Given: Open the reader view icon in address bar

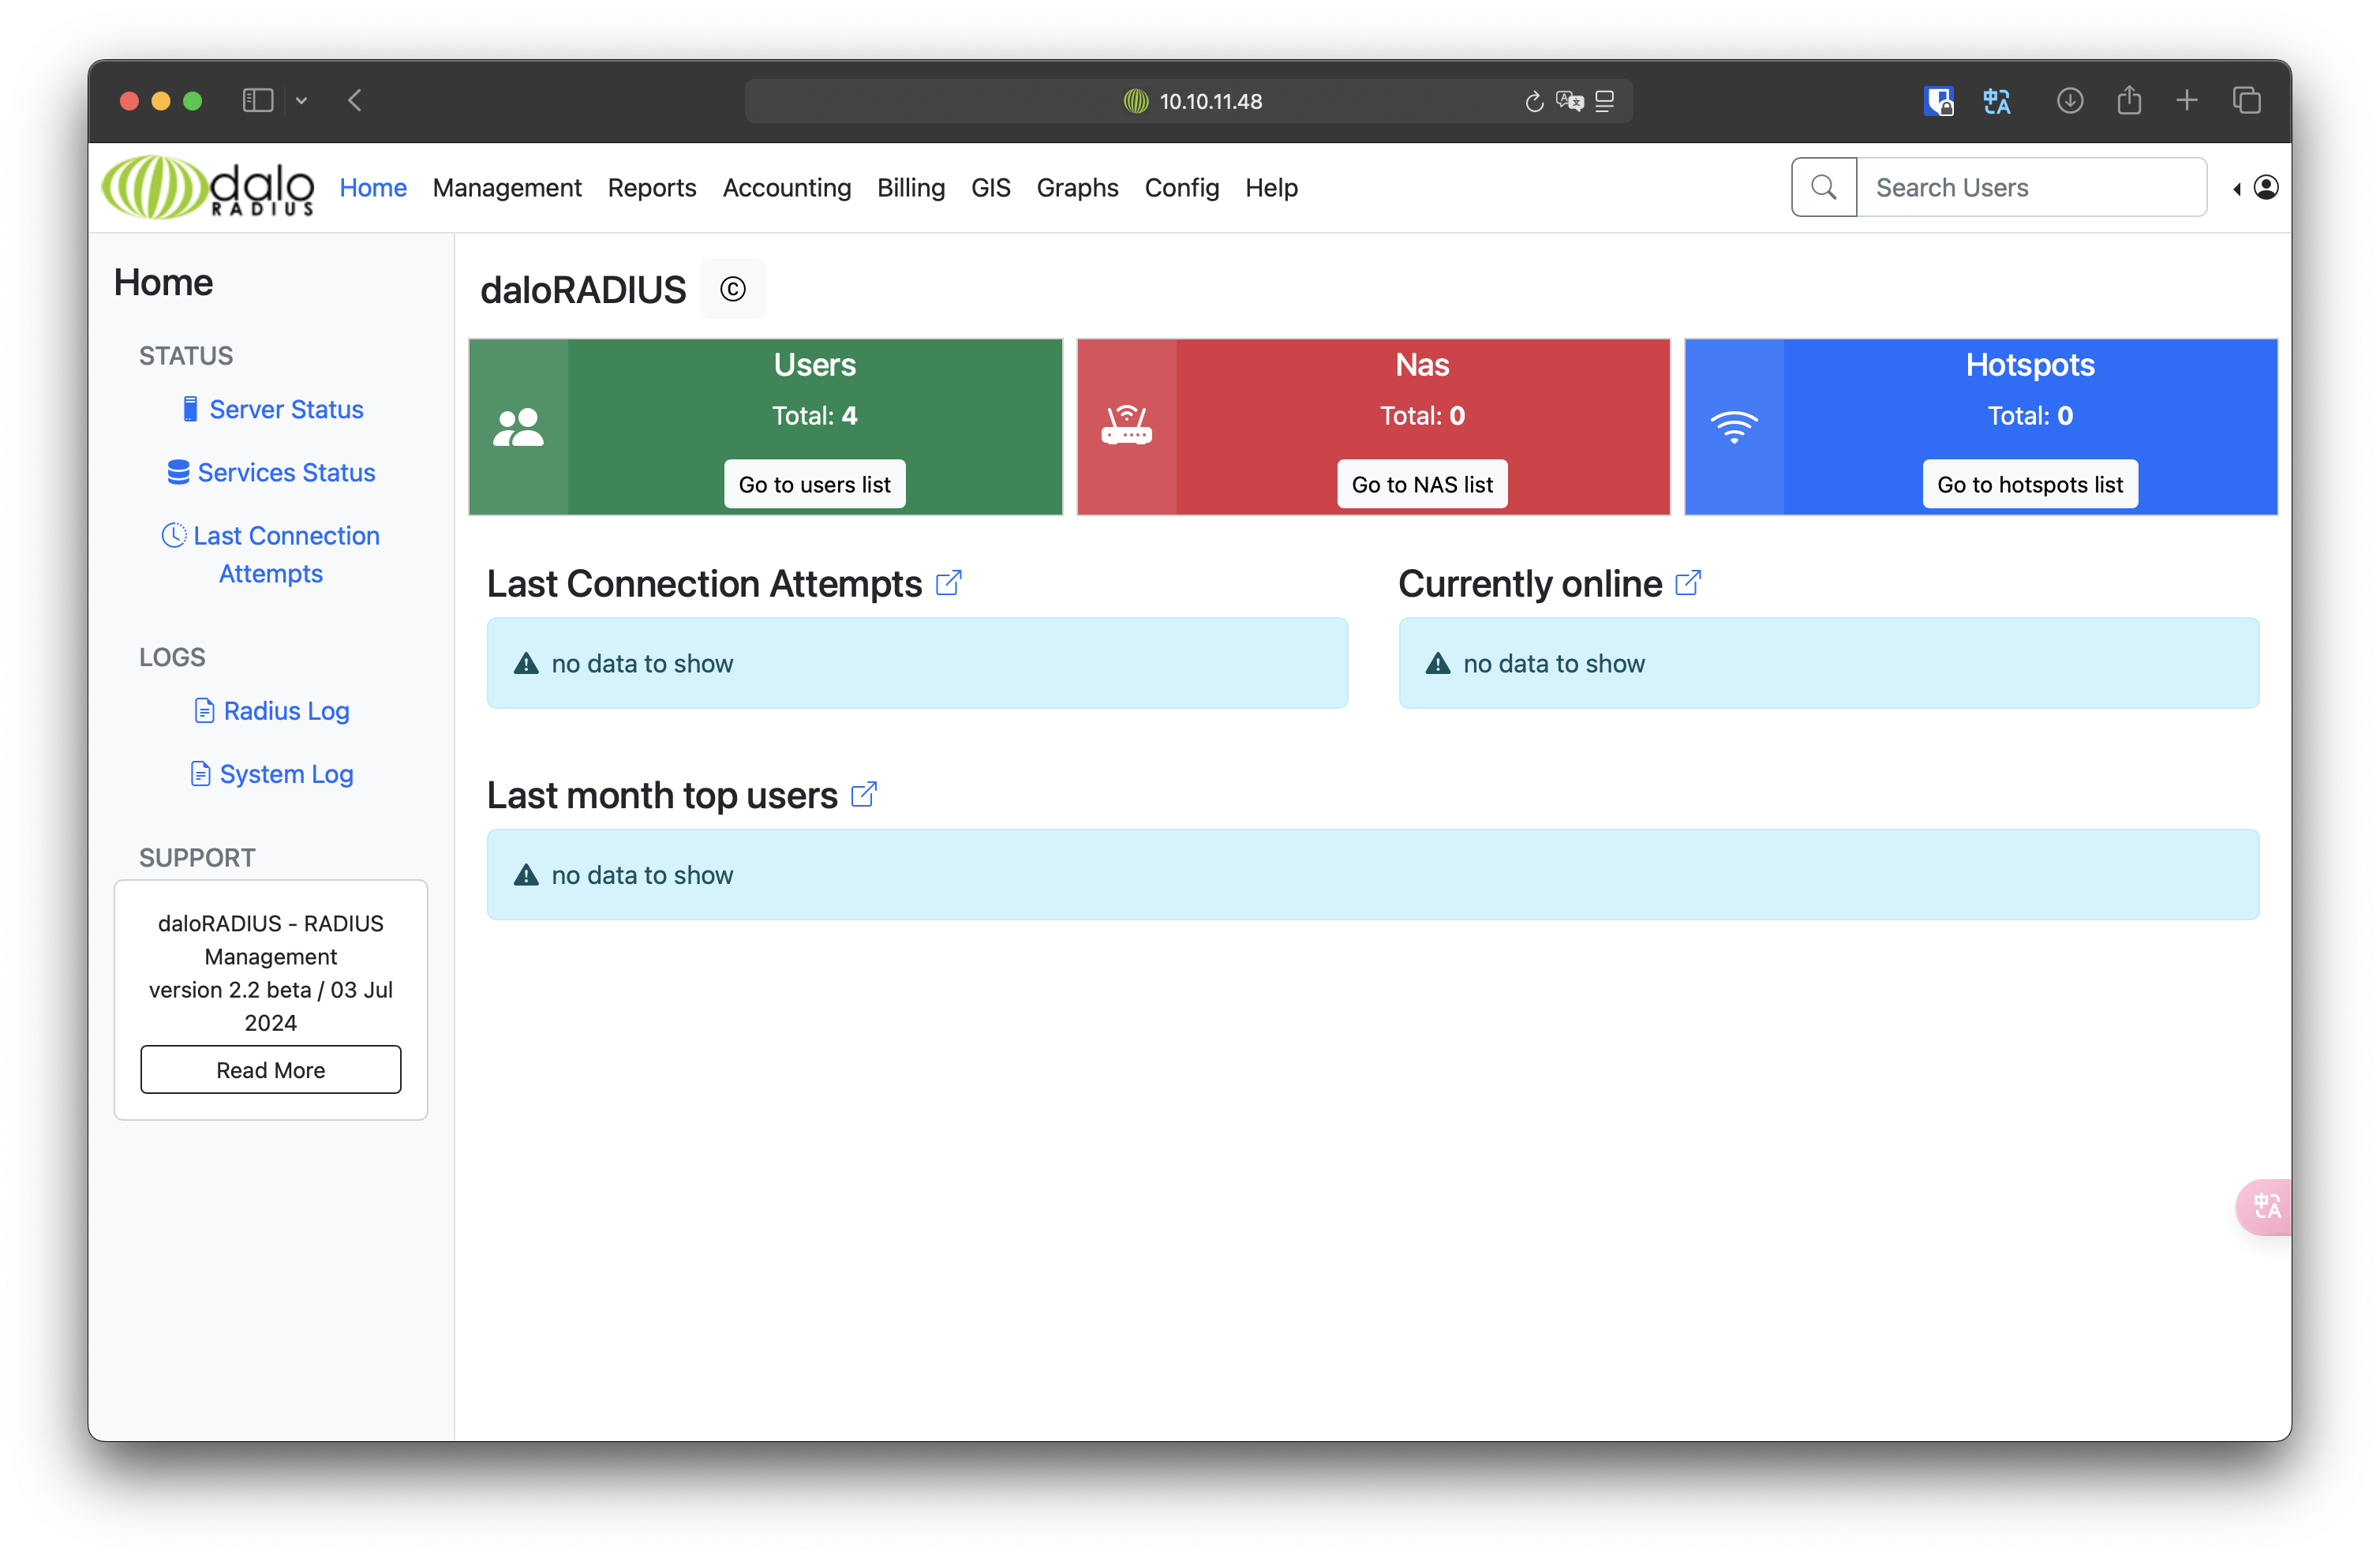Looking at the screenshot, I should [1605, 101].
